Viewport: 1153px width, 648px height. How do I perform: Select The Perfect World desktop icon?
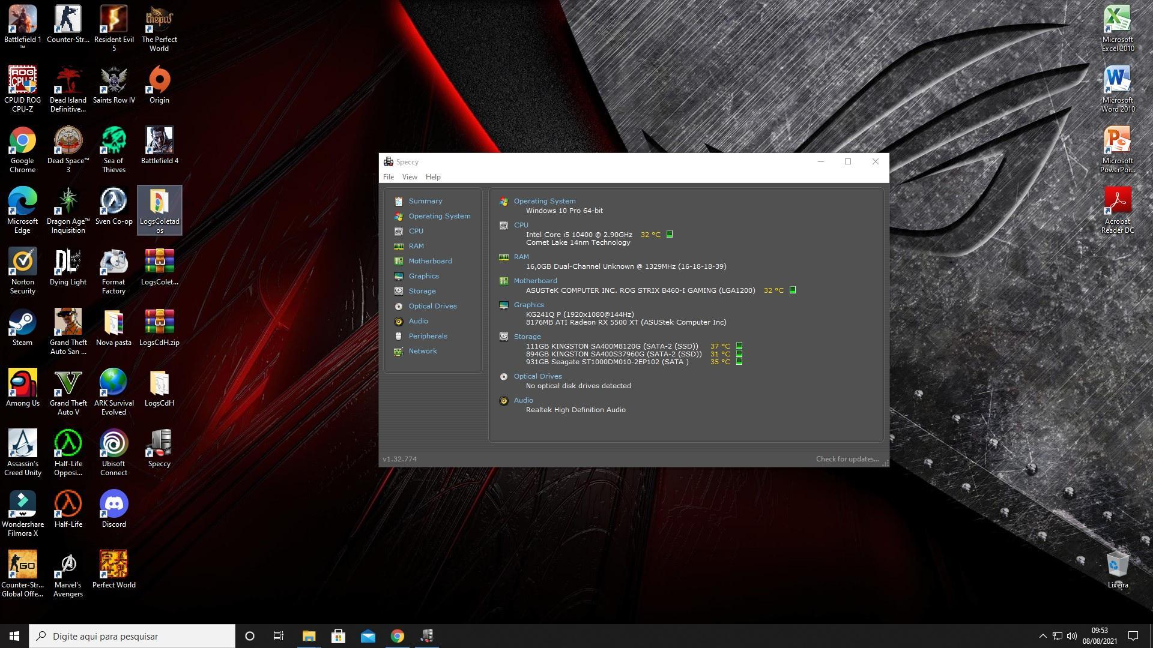(159, 28)
